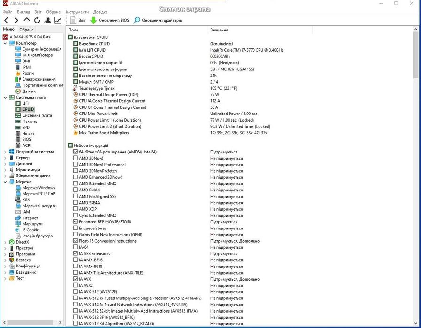Open the Пам'ять memory item
Viewport: 421px width, 328px height.
click(30, 122)
